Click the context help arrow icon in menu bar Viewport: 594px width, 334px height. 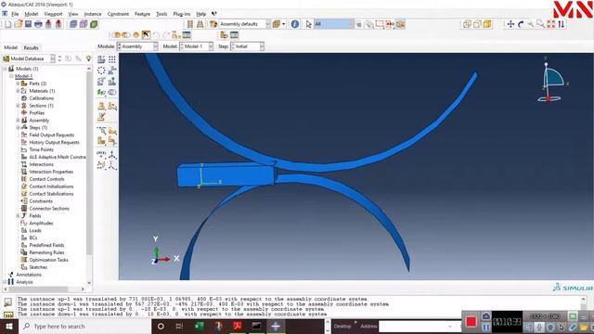pos(214,14)
